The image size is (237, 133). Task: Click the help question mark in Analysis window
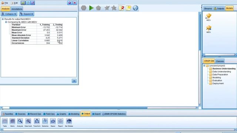[x=70, y=3]
